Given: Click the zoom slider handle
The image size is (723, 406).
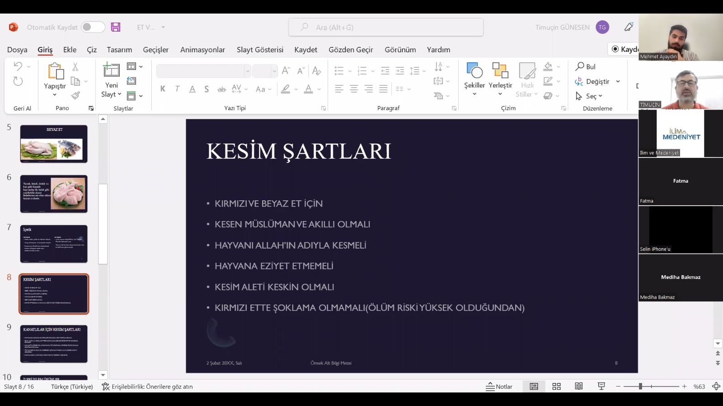Looking at the screenshot, I should click(640, 386).
